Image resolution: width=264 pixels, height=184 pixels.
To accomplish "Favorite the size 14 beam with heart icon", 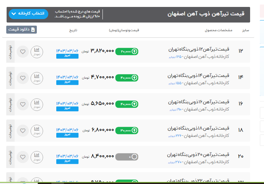I will [x=23, y=78].
